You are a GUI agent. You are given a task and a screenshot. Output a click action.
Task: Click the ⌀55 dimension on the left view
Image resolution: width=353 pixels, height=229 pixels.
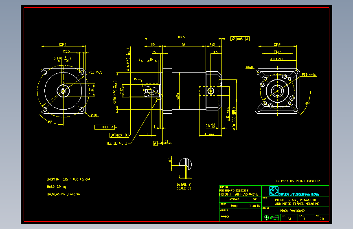click(x=66, y=51)
